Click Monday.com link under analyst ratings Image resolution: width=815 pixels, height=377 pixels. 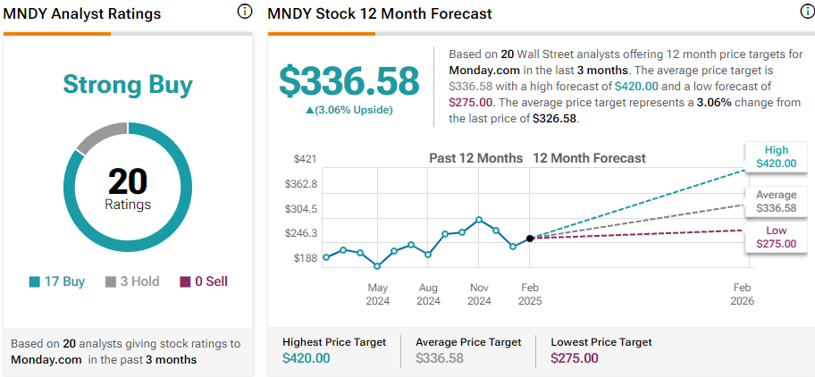(x=46, y=359)
